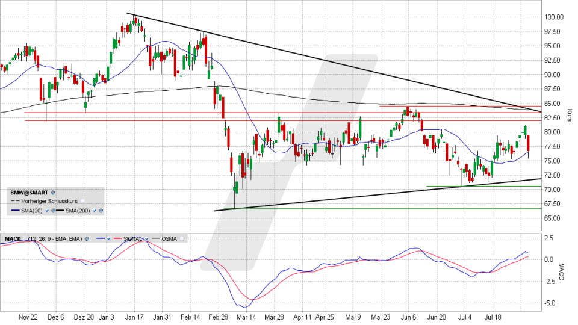578x325 pixels.
Task: Open settings icon next to BMW@SMART
Action: tap(53, 193)
